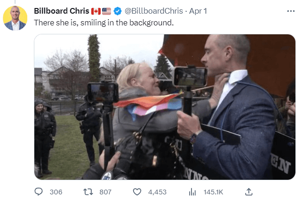Retweet the post using the retweet icon
Image resolution: width=302 pixels, height=200 pixels.
(x=88, y=192)
